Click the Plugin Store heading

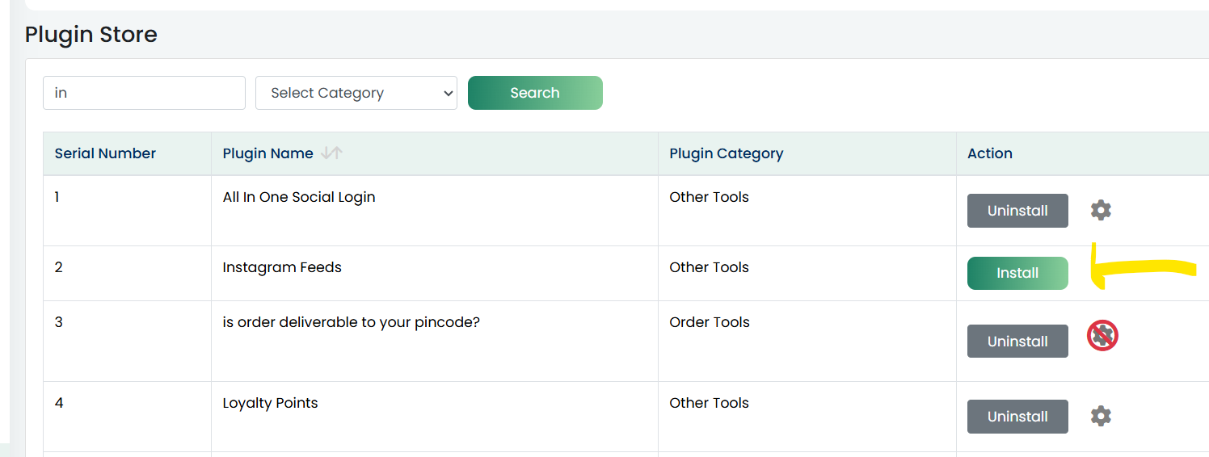click(x=91, y=35)
